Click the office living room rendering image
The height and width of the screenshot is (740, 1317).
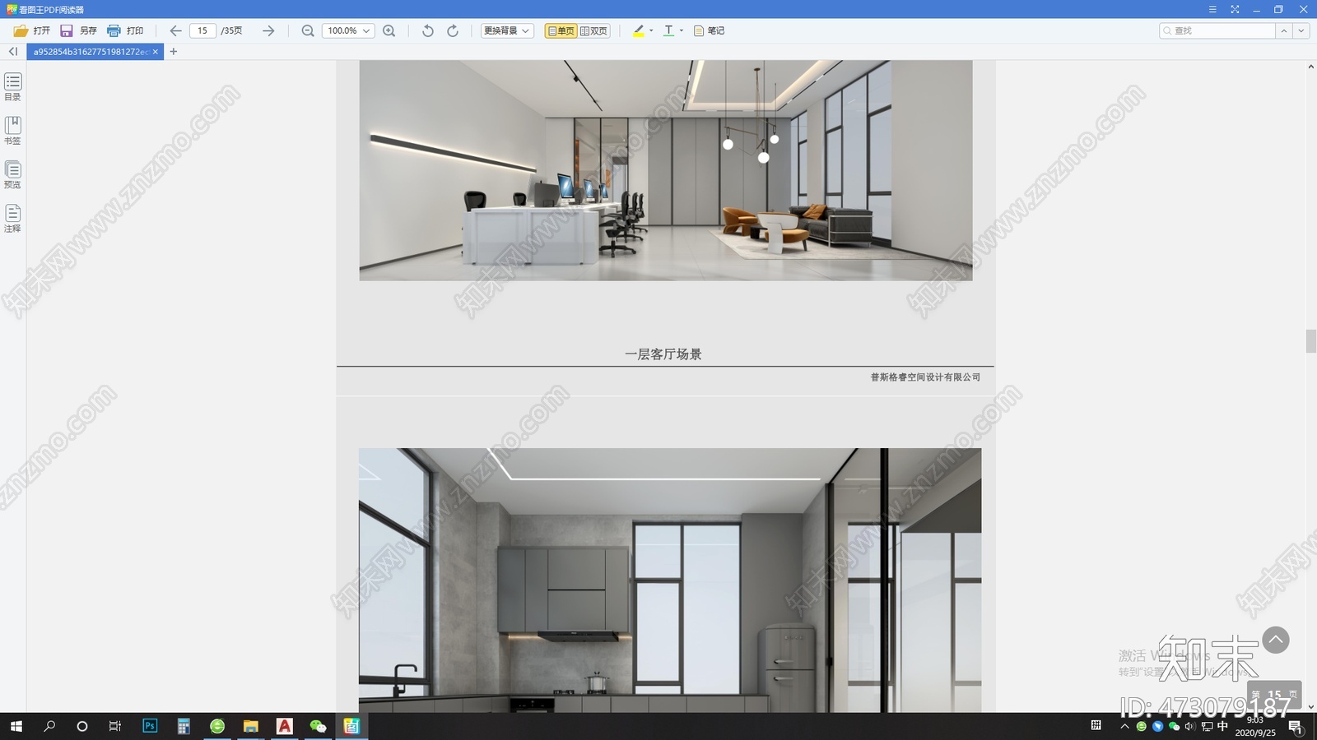666,170
